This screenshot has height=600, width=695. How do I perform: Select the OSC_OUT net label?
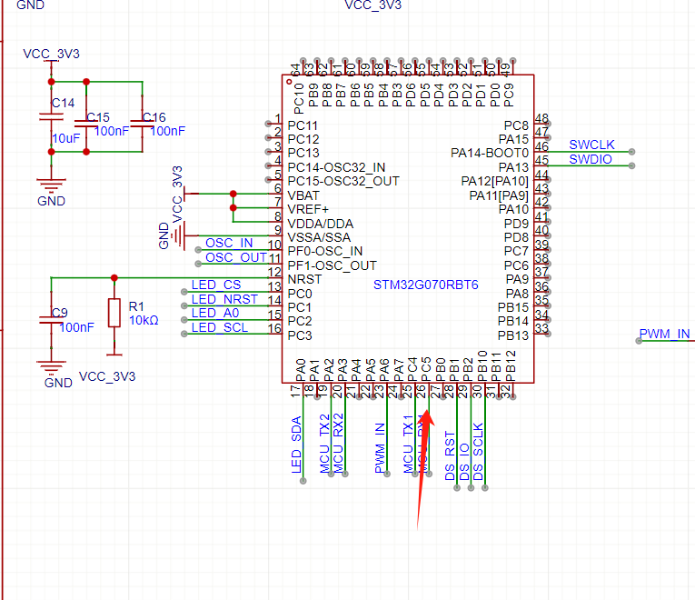(x=236, y=257)
